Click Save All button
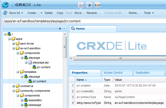 (14, 13)
